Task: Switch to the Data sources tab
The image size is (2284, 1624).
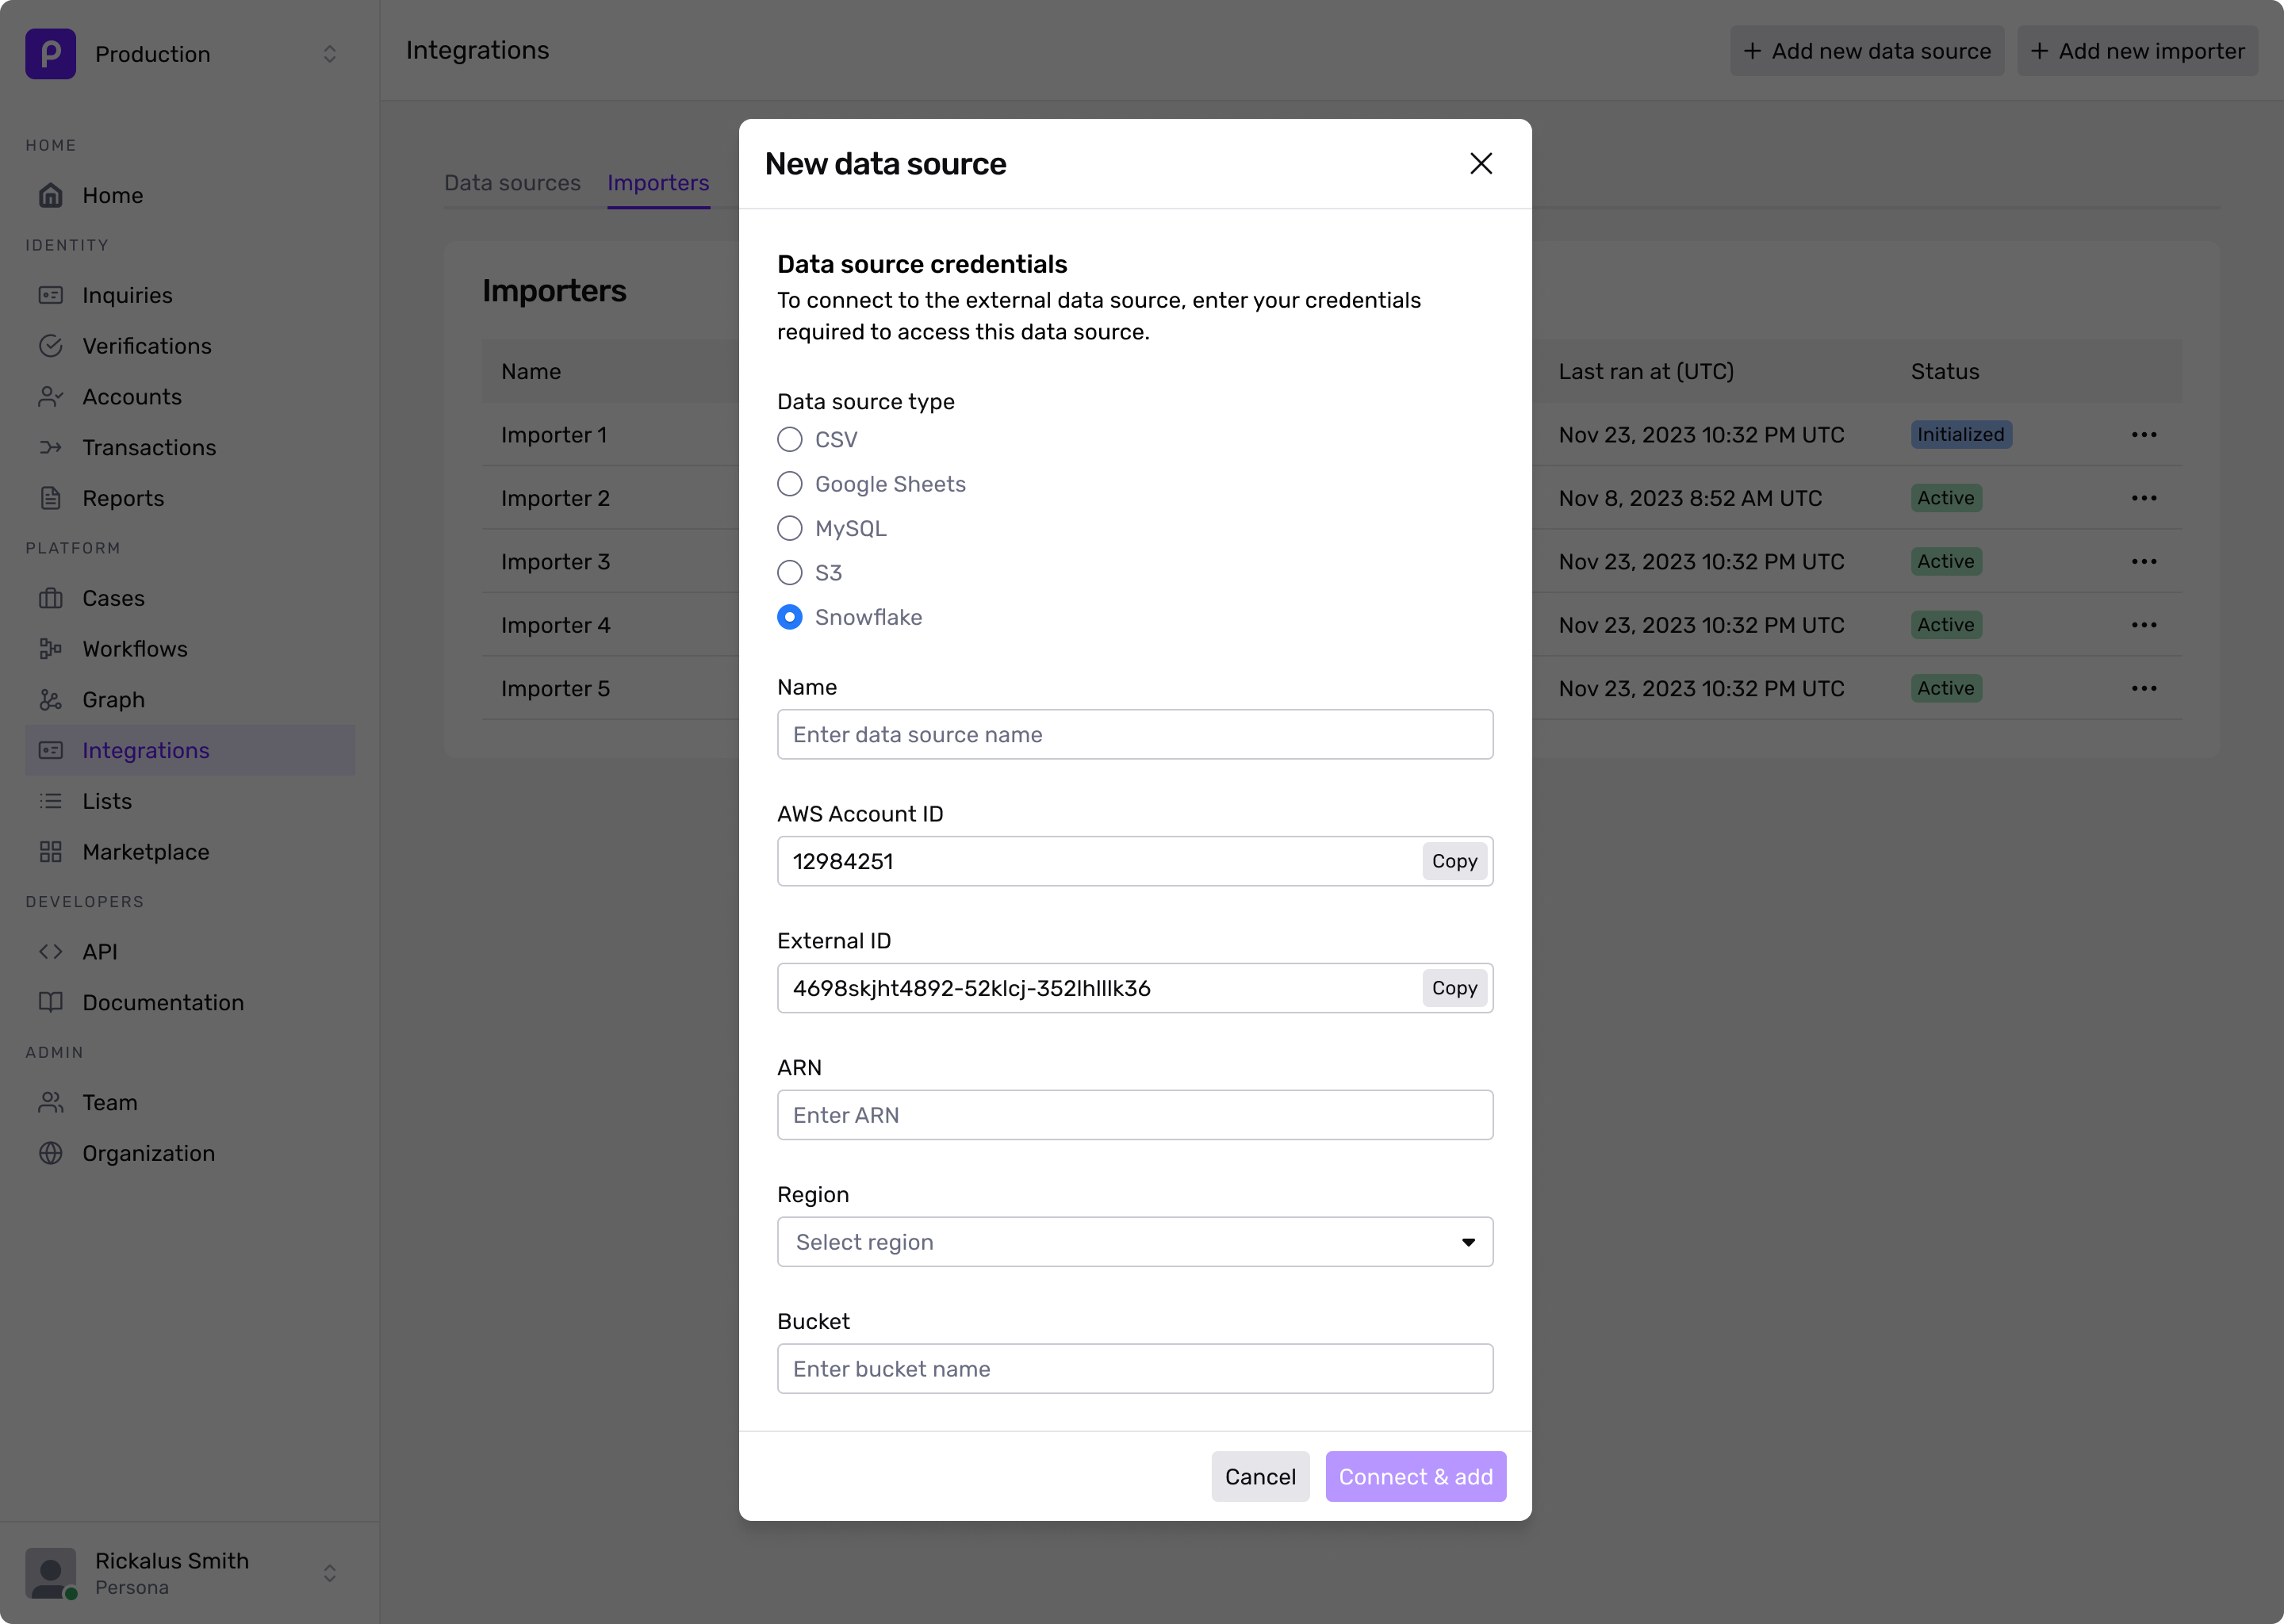Action: 512,183
